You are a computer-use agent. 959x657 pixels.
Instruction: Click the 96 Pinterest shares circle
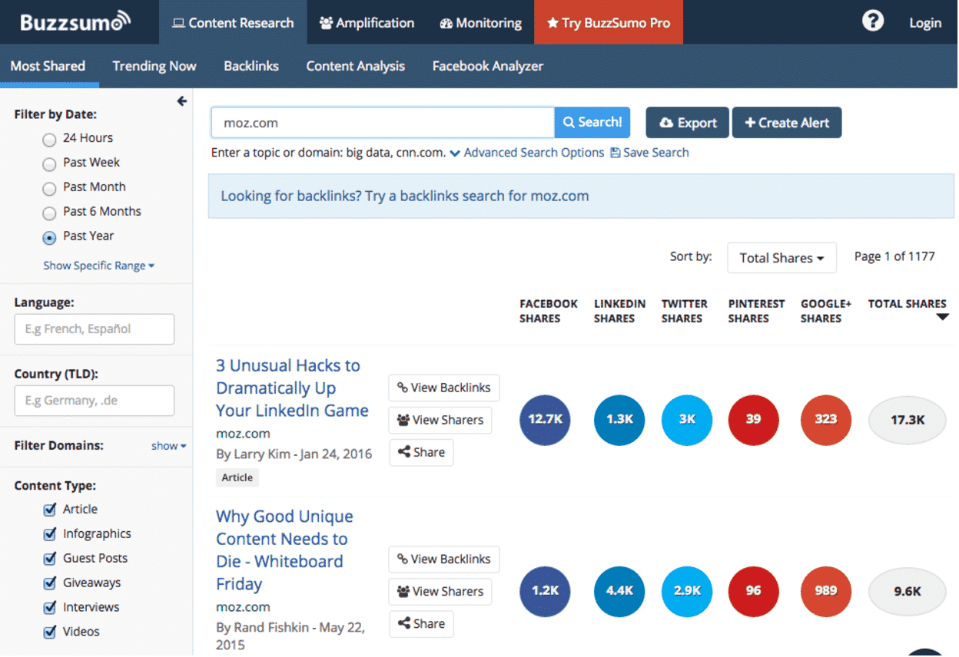pos(754,592)
